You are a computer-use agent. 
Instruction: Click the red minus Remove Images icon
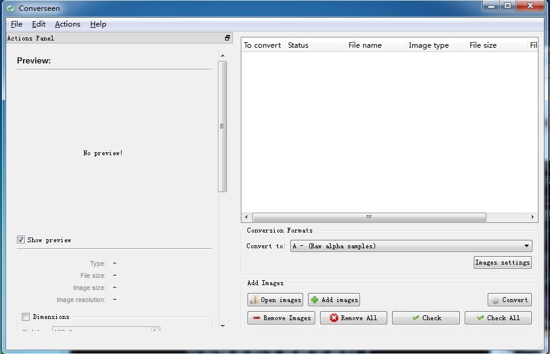point(257,318)
